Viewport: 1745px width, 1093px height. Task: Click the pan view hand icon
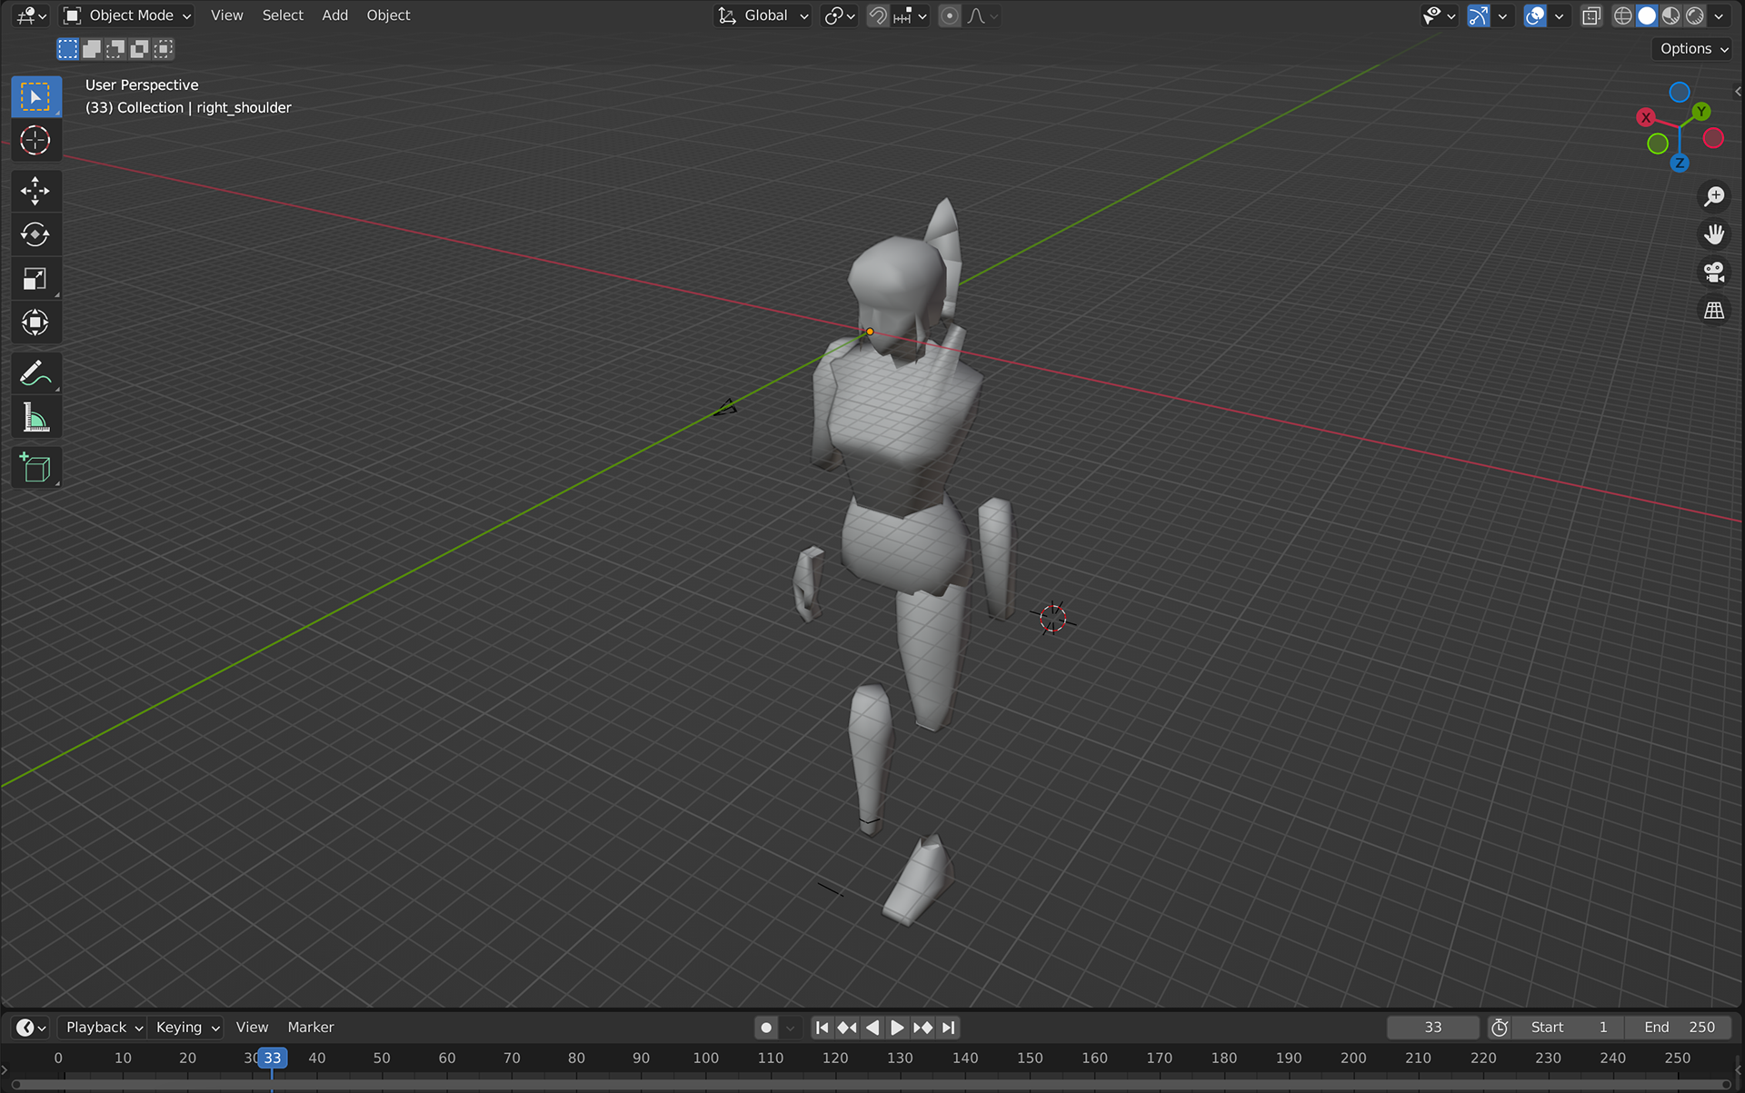[x=1714, y=234]
